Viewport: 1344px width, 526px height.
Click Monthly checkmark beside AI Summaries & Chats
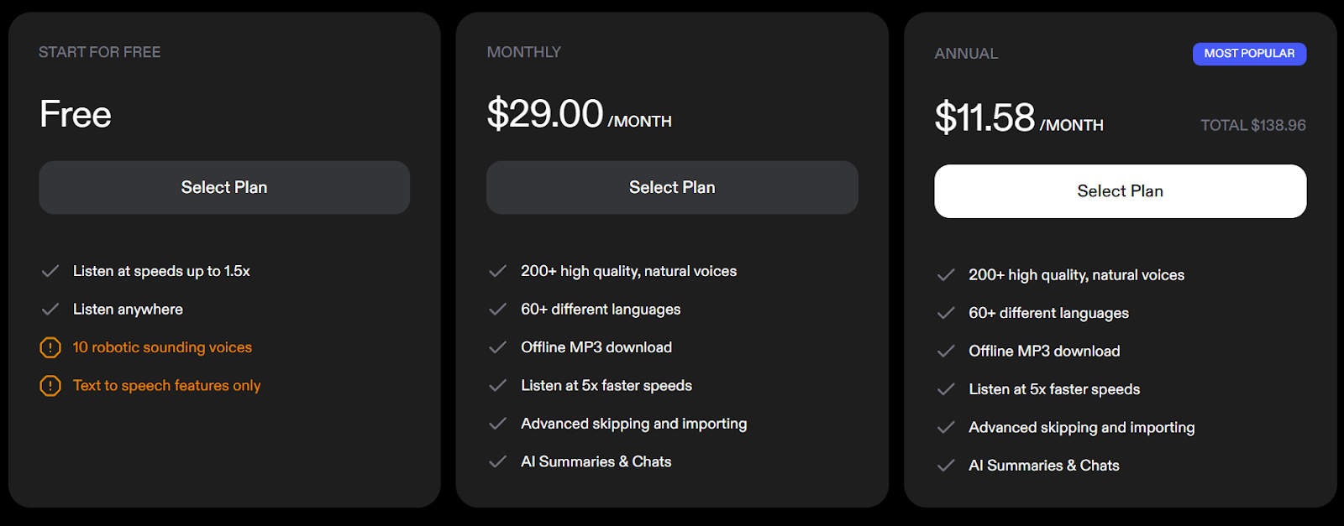point(498,462)
